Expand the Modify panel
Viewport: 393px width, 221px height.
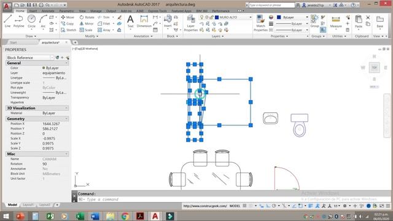[91, 36]
